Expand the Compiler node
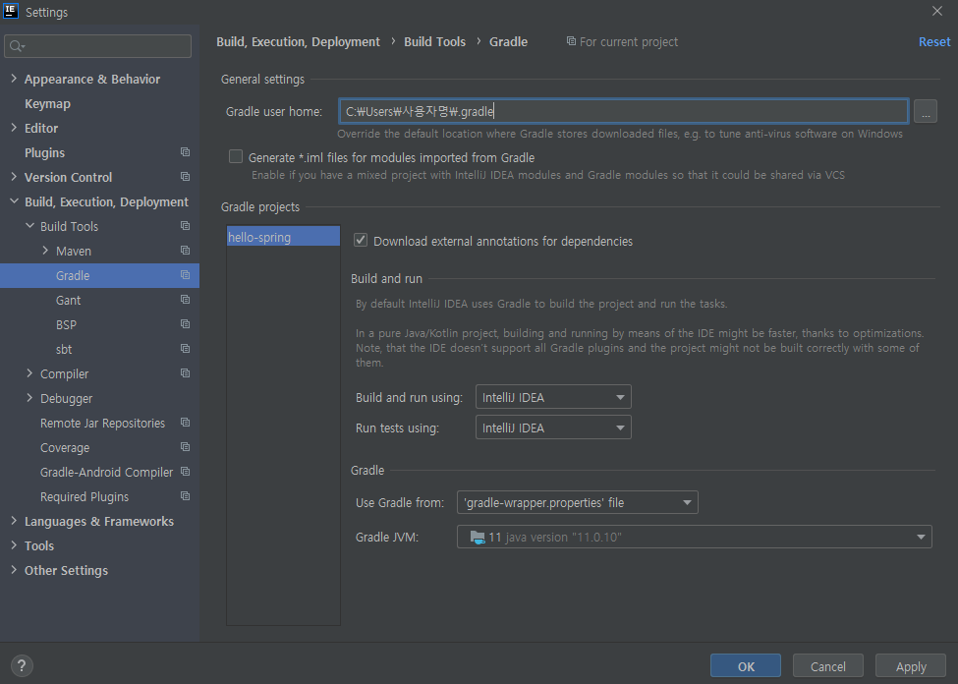The width and height of the screenshot is (958, 684). pyautogui.click(x=29, y=372)
